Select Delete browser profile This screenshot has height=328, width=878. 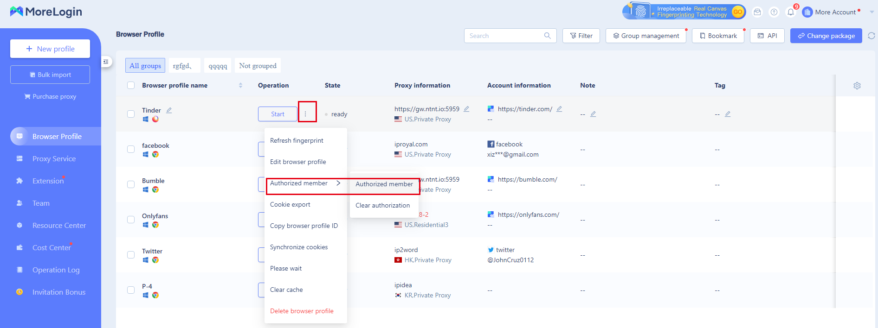coord(305,311)
